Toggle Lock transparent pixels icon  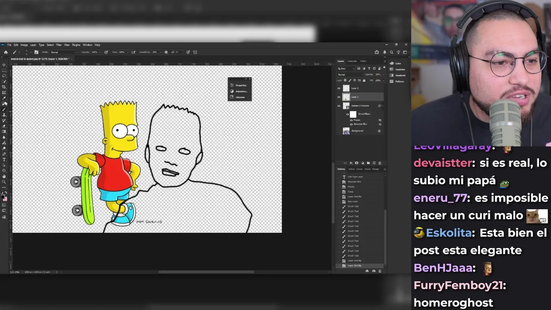[345, 81]
